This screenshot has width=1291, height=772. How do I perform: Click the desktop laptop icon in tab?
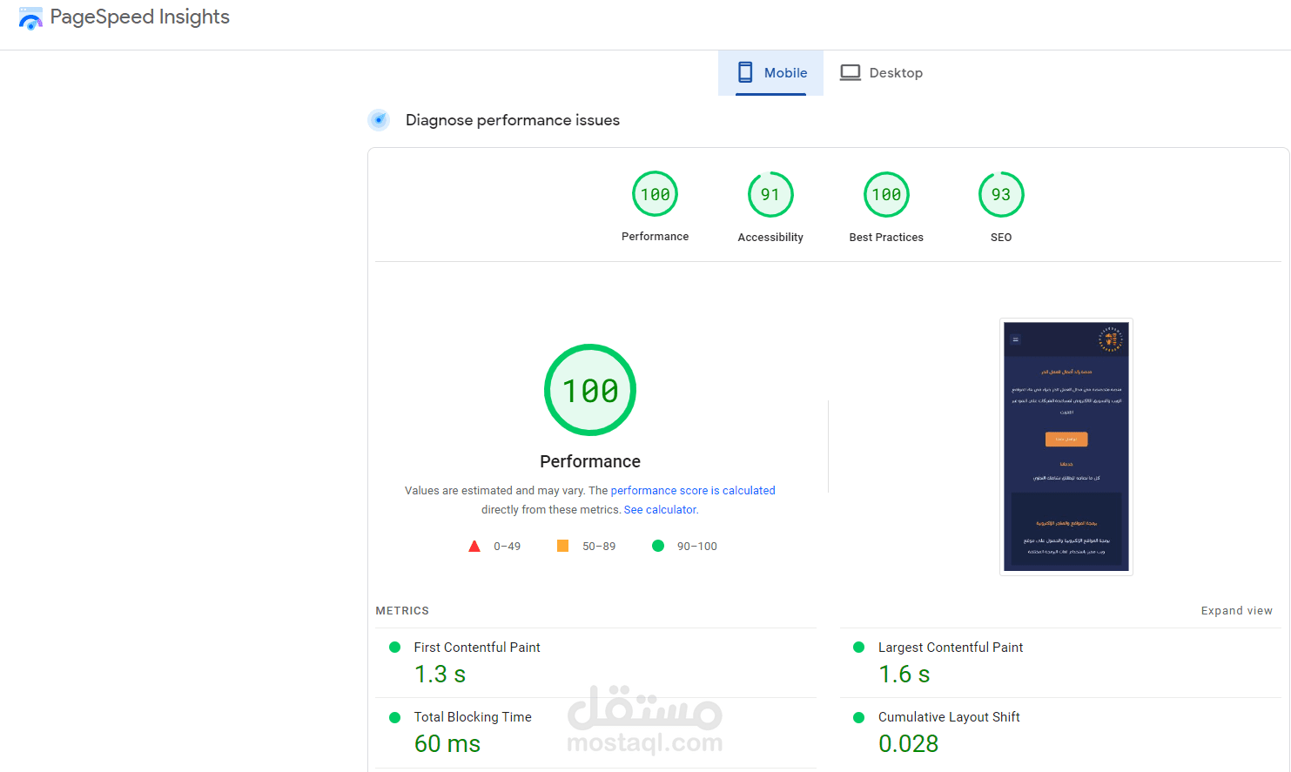tap(851, 73)
